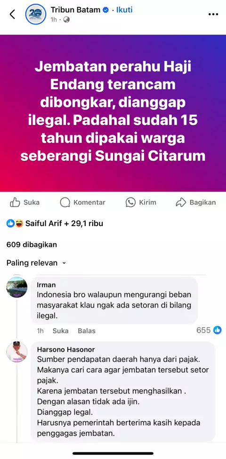Tap the back arrow icon

pos(12,14)
